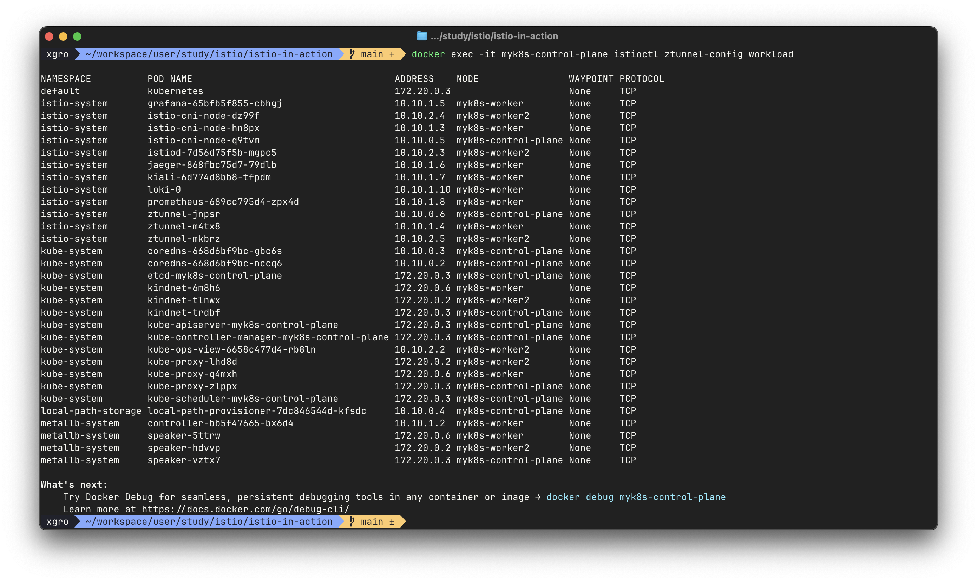
Task: Click pod name kindnet-trdbf
Action: pos(184,312)
